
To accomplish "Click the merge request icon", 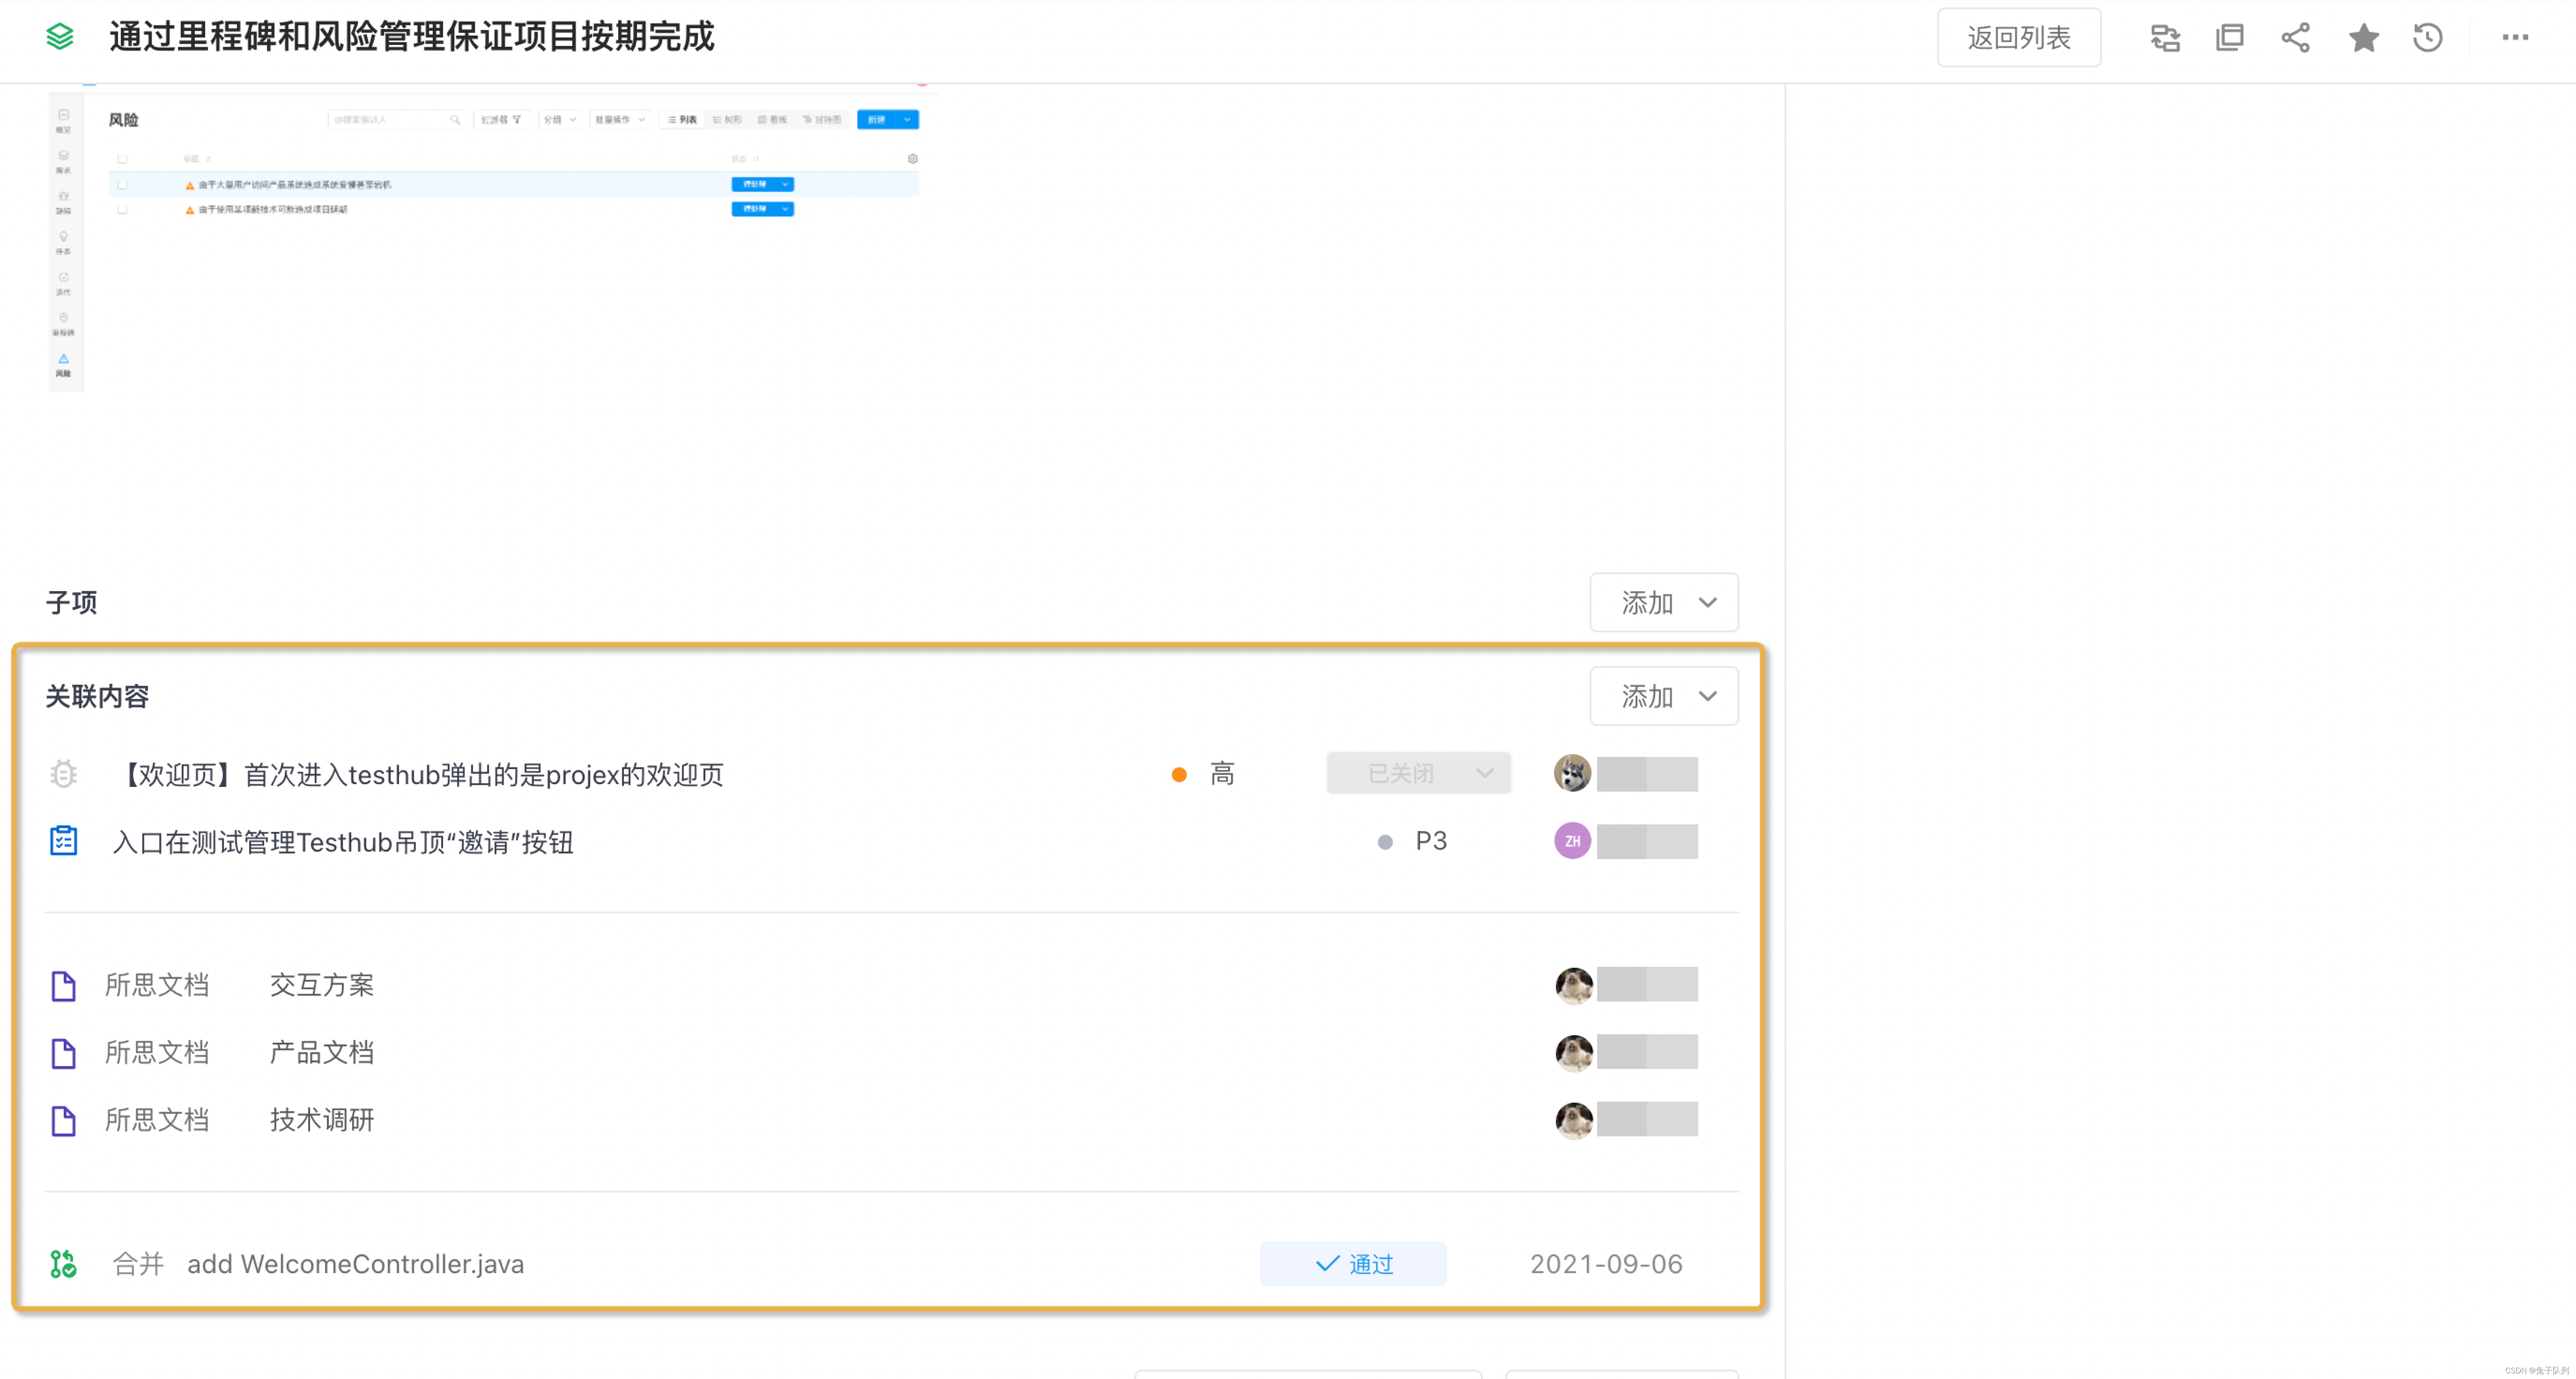I will tap(64, 1264).
